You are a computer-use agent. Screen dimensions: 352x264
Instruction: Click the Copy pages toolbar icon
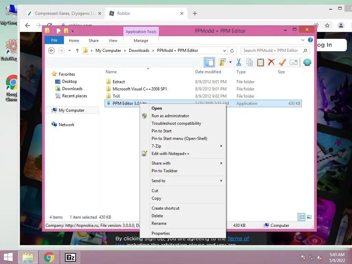250,62
